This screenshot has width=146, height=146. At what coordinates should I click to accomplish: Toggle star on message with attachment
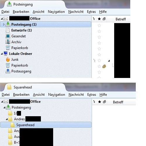point(99,66)
